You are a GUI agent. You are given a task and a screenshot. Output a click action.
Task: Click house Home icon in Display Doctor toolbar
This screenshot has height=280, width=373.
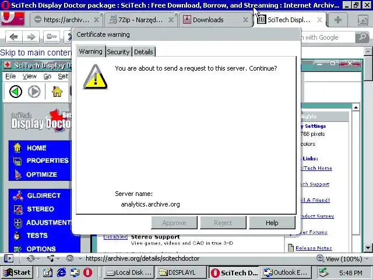(x=57, y=92)
